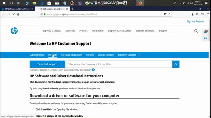The image size is (211, 118).
Task: Open Cortana circle on the taskbar
Action: tap(12, 3)
